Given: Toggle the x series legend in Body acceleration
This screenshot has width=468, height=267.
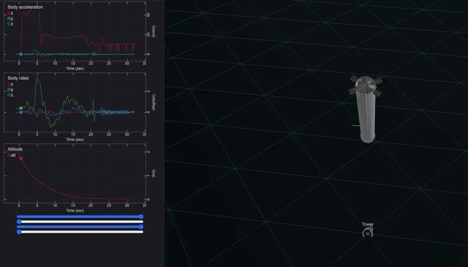Looking at the screenshot, I should (9, 13).
